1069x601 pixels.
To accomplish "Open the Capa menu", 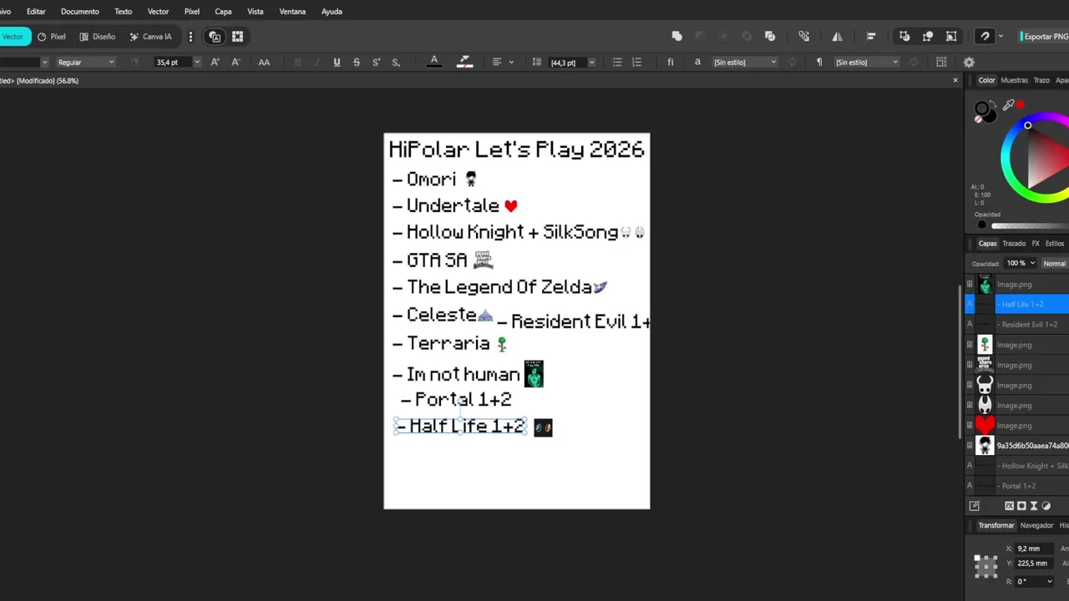I will coord(223,12).
